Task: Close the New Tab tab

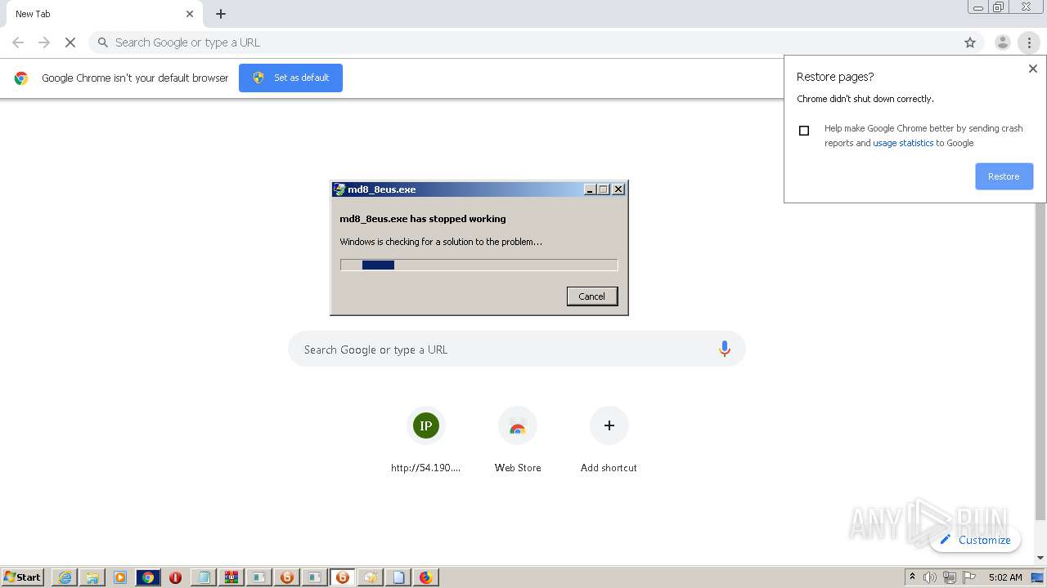Action: (x=190, y=14)
